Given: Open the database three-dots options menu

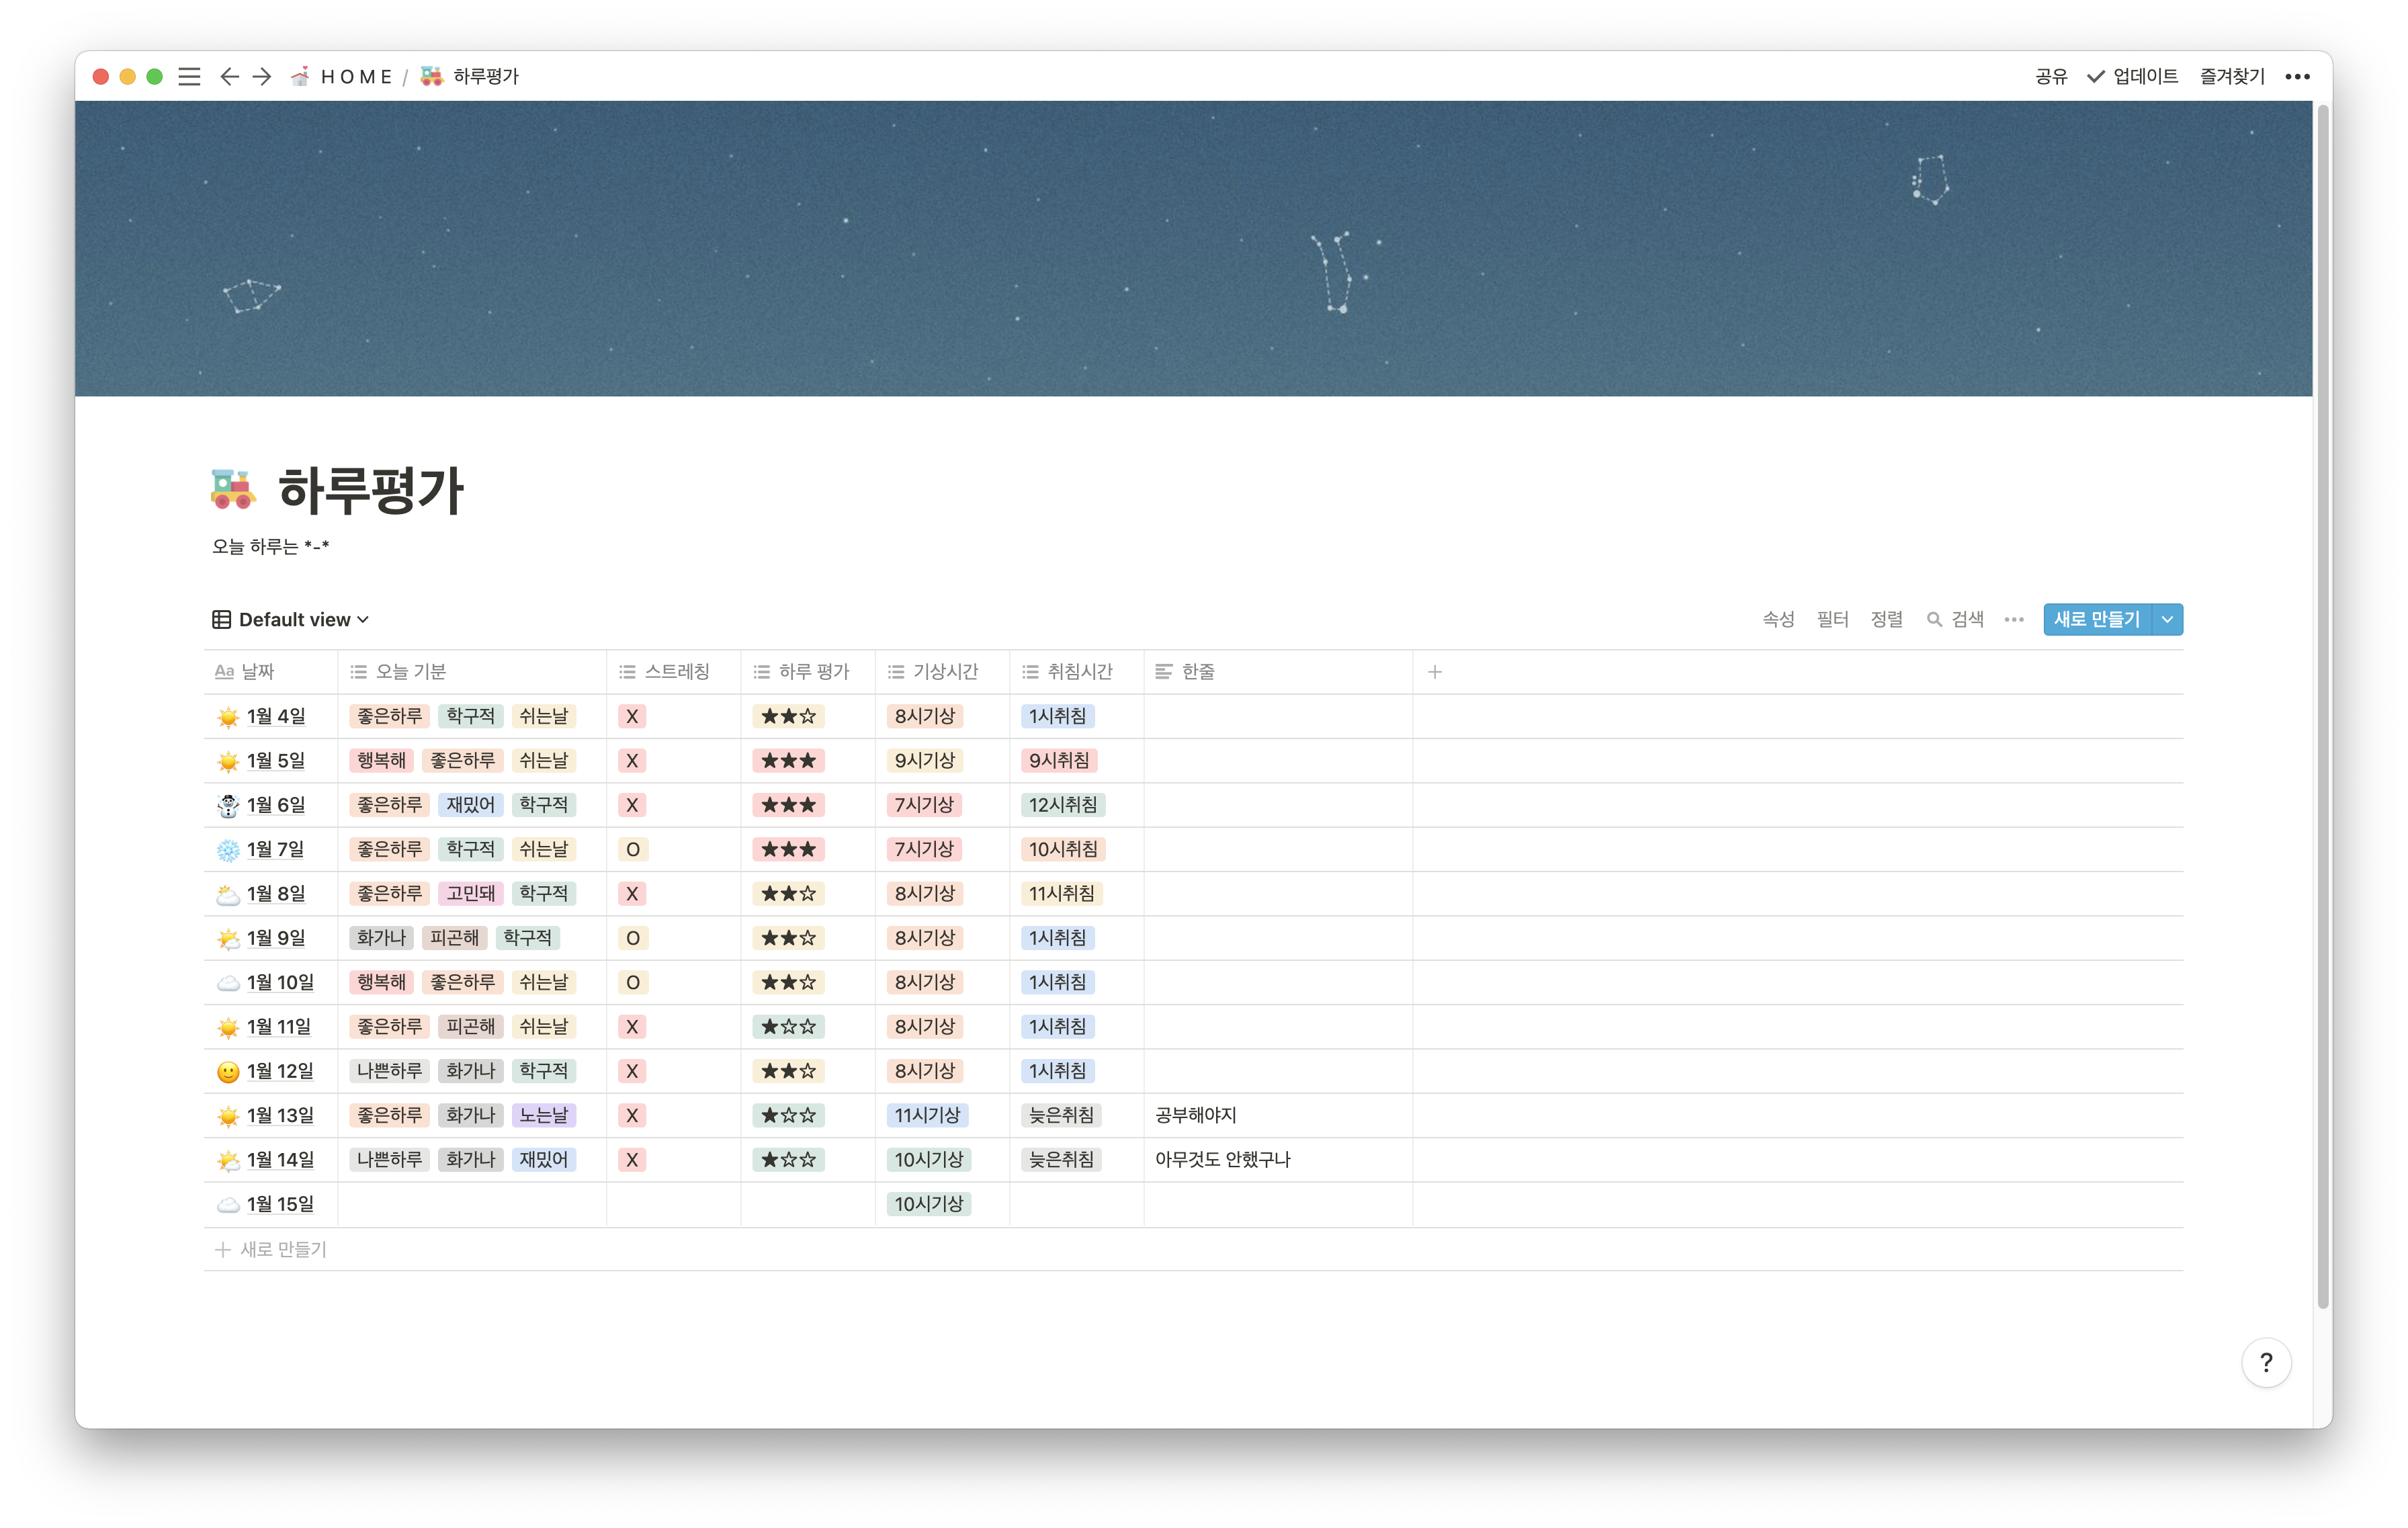Looking at the screenshot, I should [2013, 620].
